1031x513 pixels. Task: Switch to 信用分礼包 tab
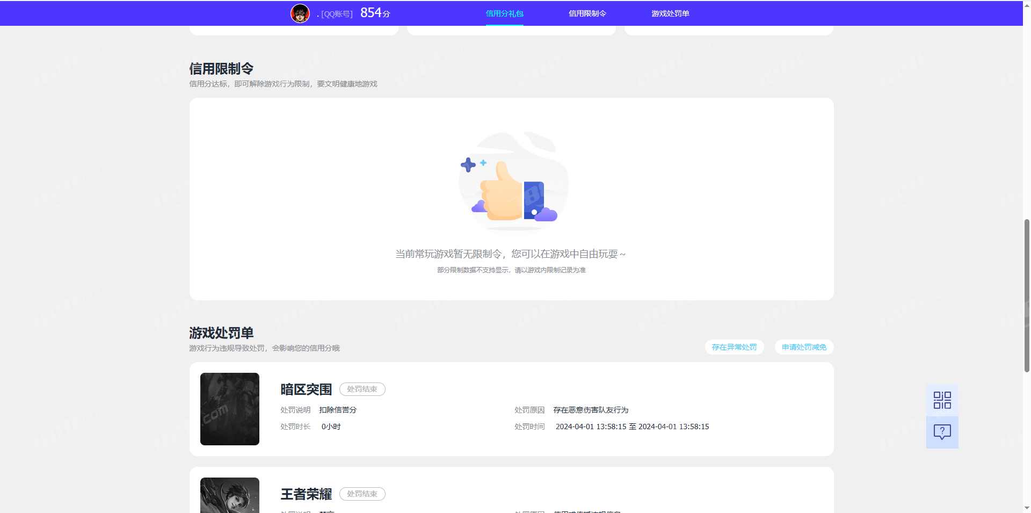coord(504,13)
